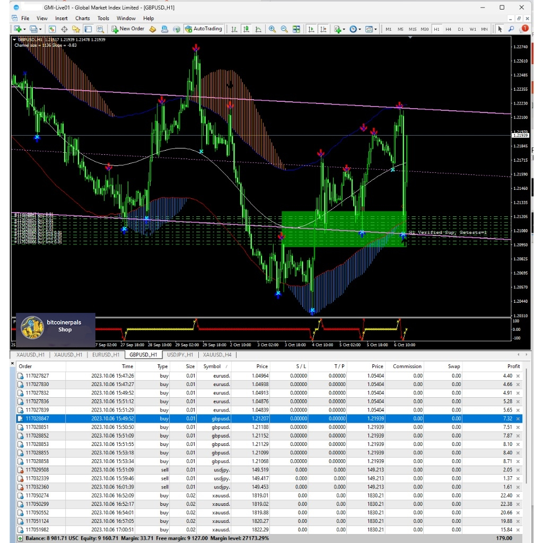Open notifications chat bubble with red badge

[x=524, y=29]
